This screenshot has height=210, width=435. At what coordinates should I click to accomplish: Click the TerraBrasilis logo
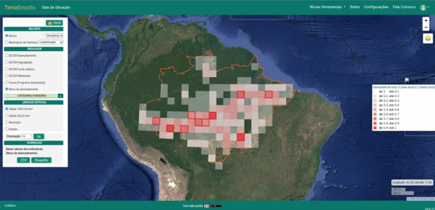pyautogui.click(x=20, y=8)
